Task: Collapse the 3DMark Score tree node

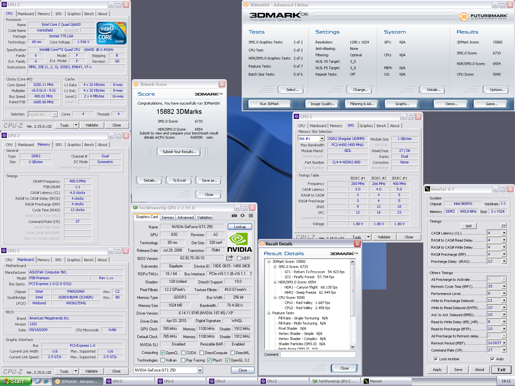Action: click(x=269, y=262)
